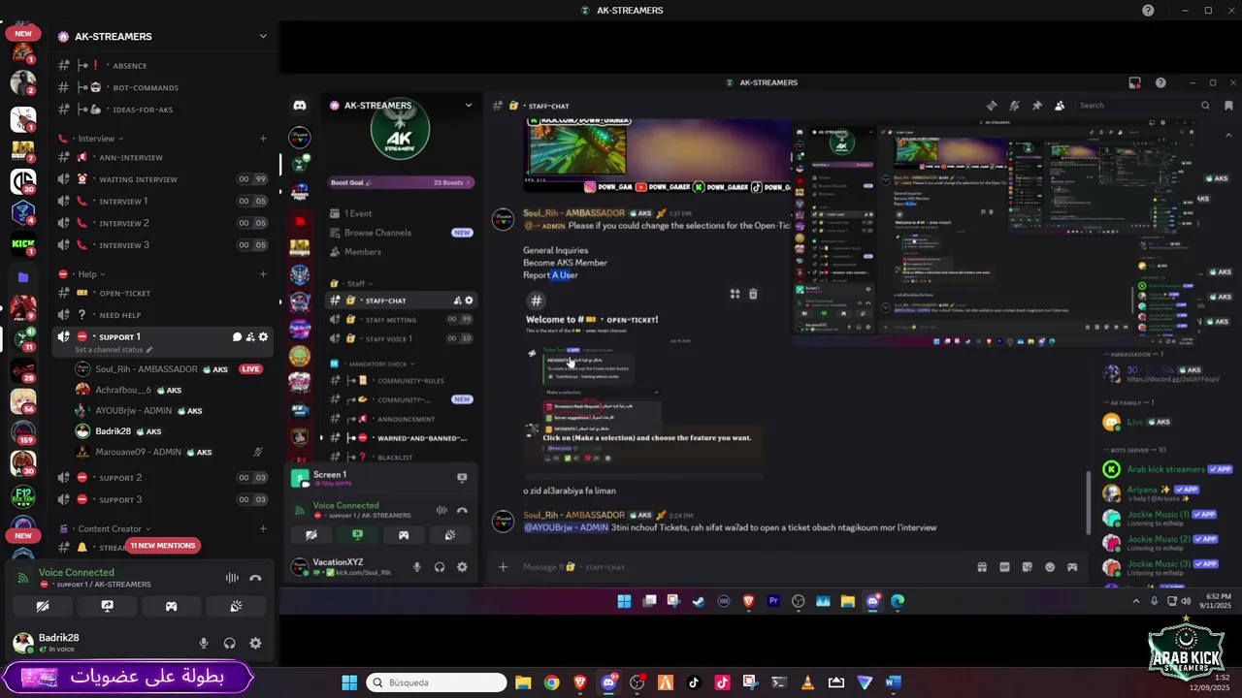
Task: Toggle member list icon in shared stream
Action: click(1060, 106)
